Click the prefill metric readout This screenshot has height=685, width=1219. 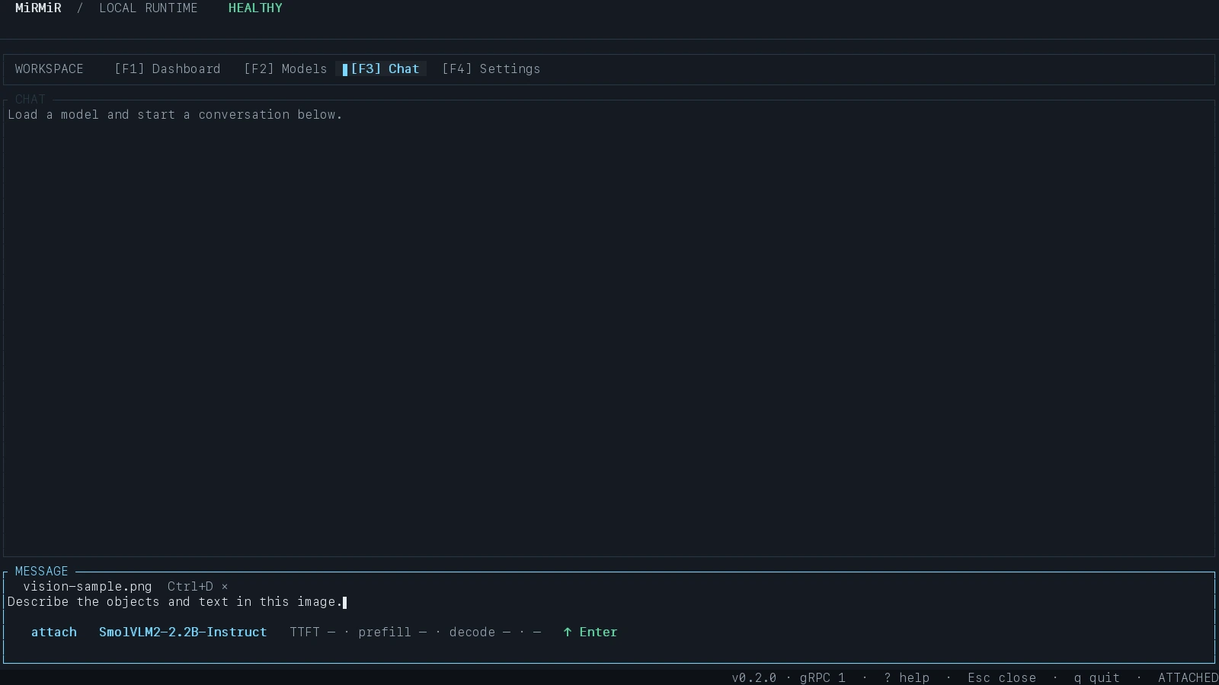tap(392, 632)
